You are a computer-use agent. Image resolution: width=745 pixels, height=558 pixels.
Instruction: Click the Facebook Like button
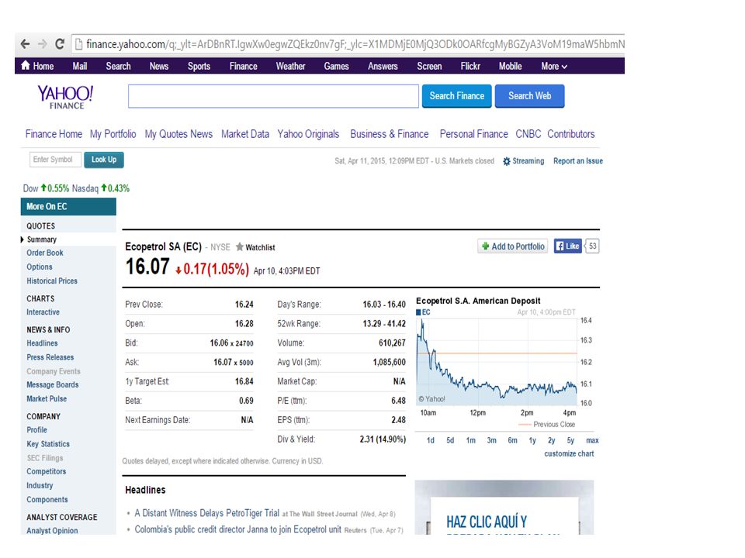coord(567,246)
